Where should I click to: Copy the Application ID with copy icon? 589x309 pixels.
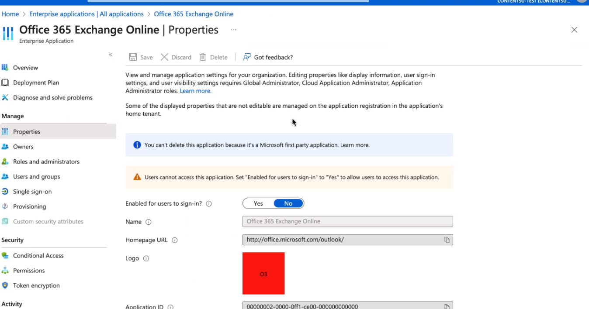tap(447, 306)
